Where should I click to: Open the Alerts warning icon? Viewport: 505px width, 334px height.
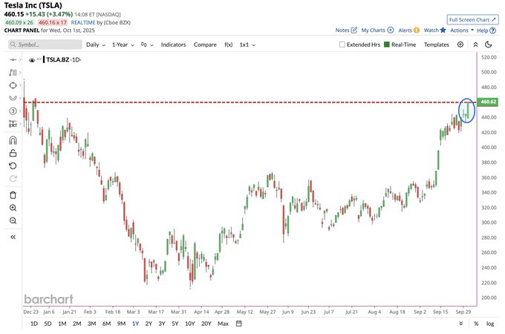(417, 30)
